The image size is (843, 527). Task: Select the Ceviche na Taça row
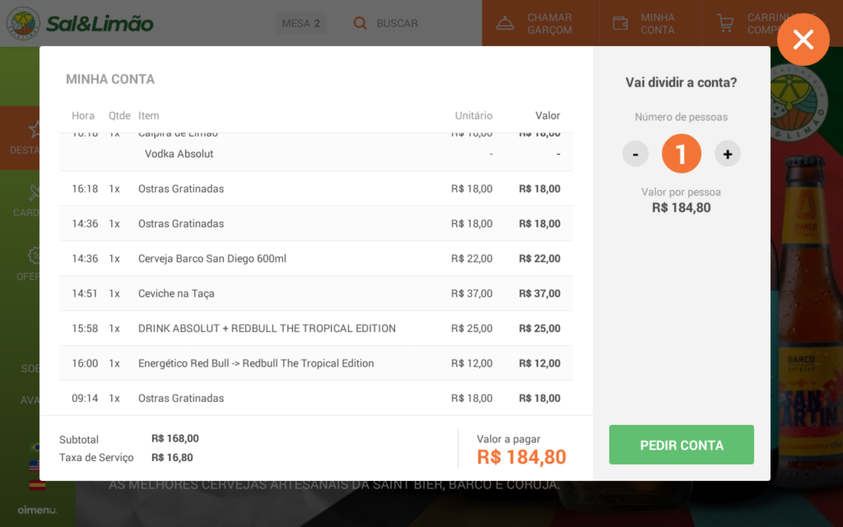tap(315, 294)
